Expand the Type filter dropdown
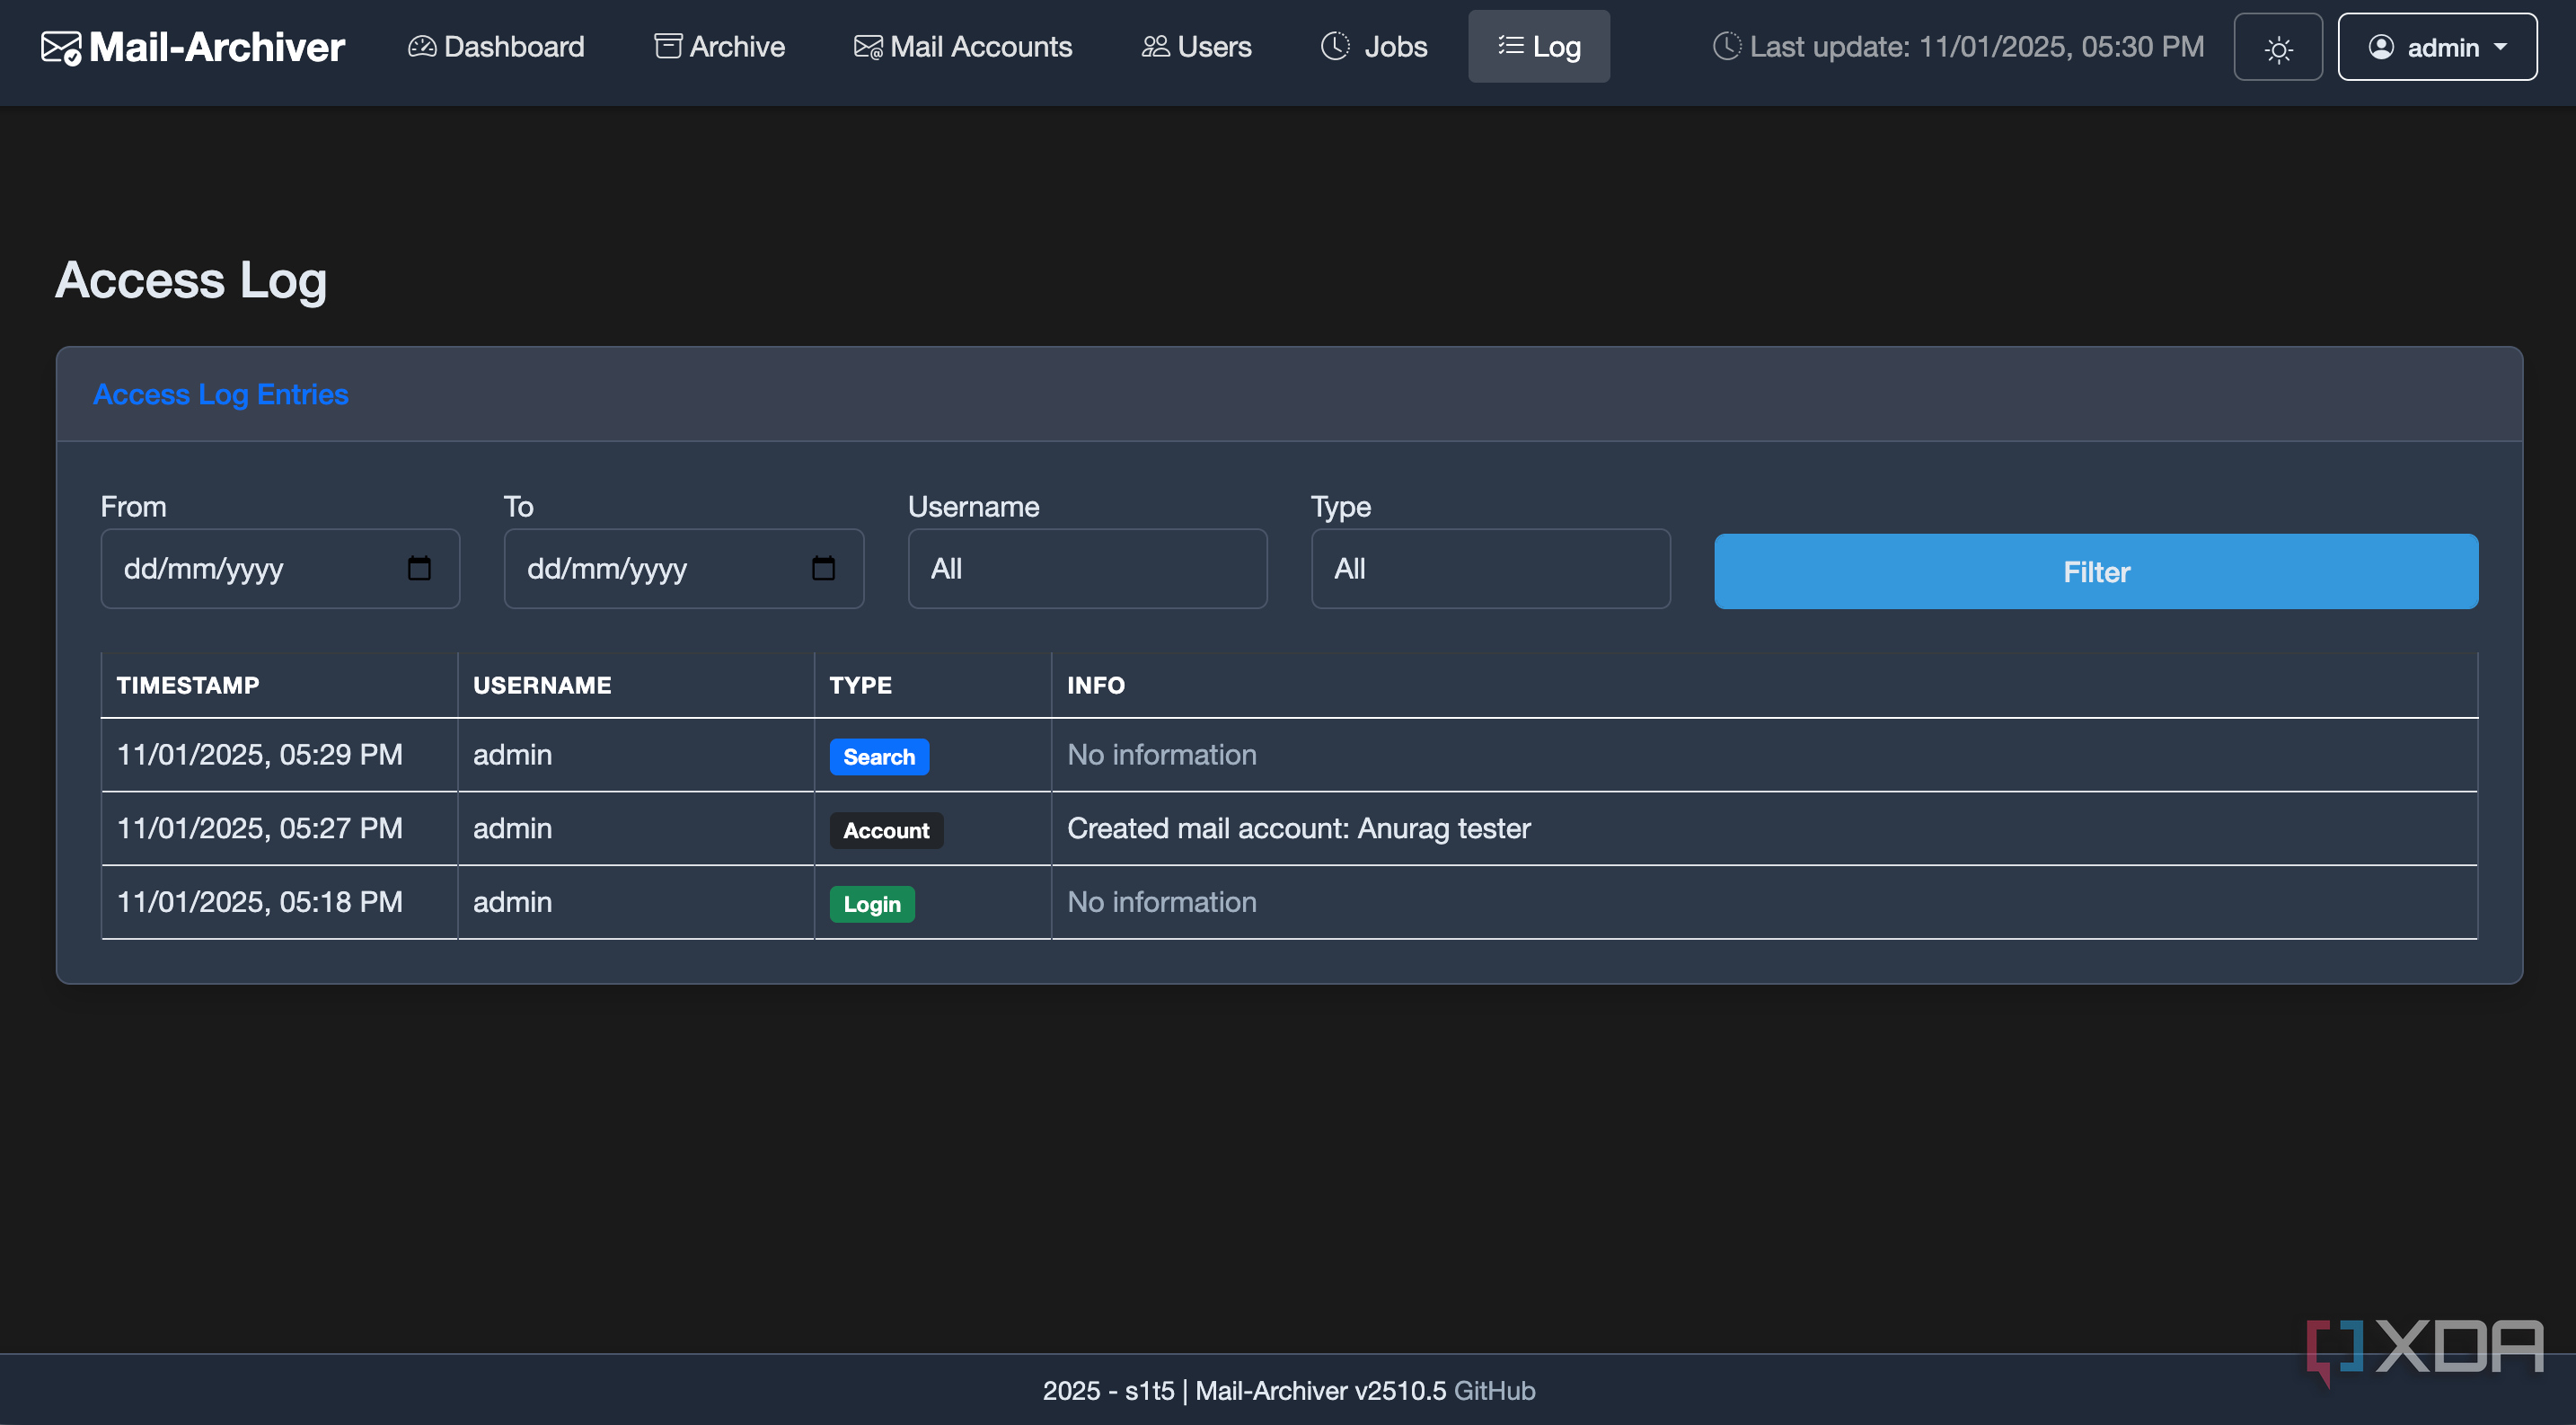This screenshot has width=2576, height=1425. [1490, 568]
